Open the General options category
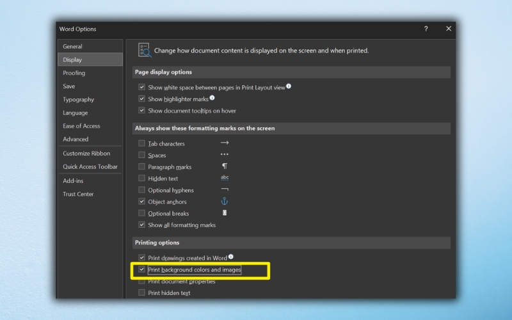 coord(90,46)
